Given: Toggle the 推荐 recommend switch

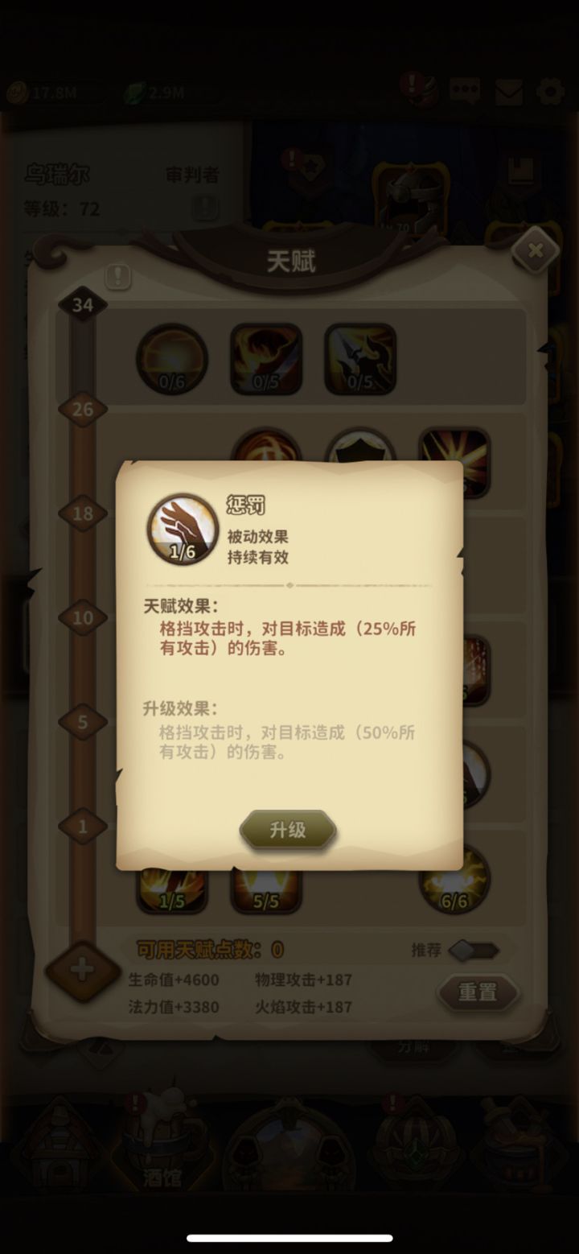Looking at the screenshot, I should coord(474,951).
